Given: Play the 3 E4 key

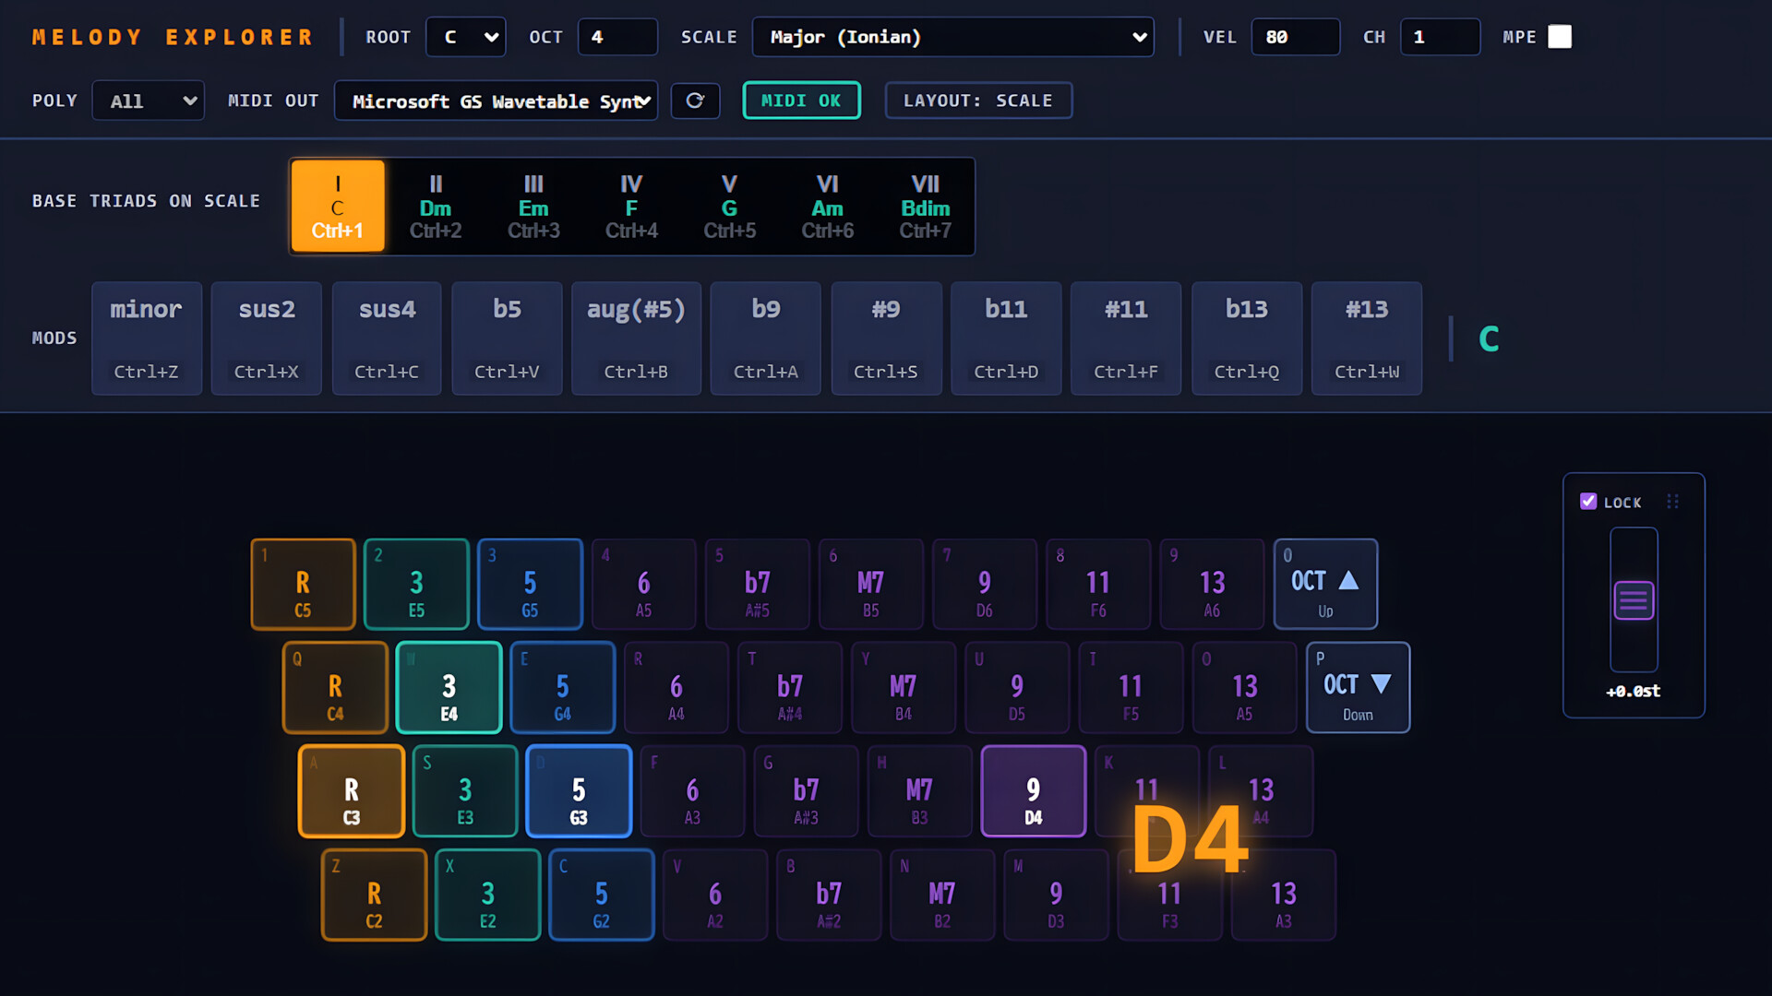Looking at the screenshot, I should click(x=449, y=688).
